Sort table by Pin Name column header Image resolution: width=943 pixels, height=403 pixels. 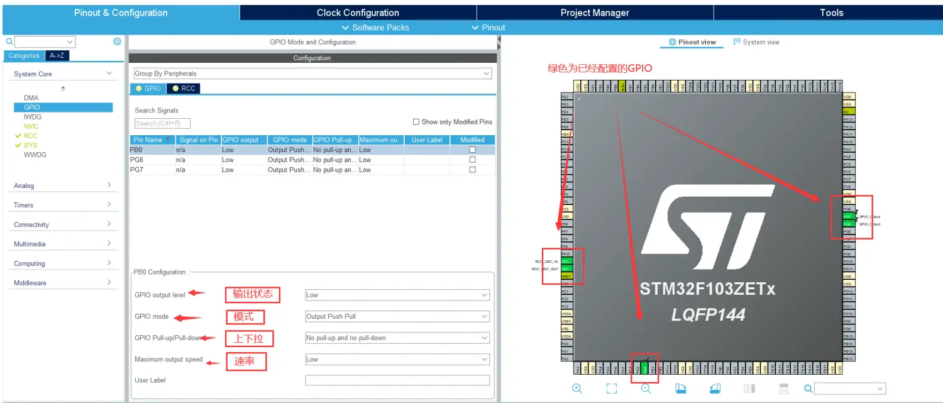[x=153, y=140]
